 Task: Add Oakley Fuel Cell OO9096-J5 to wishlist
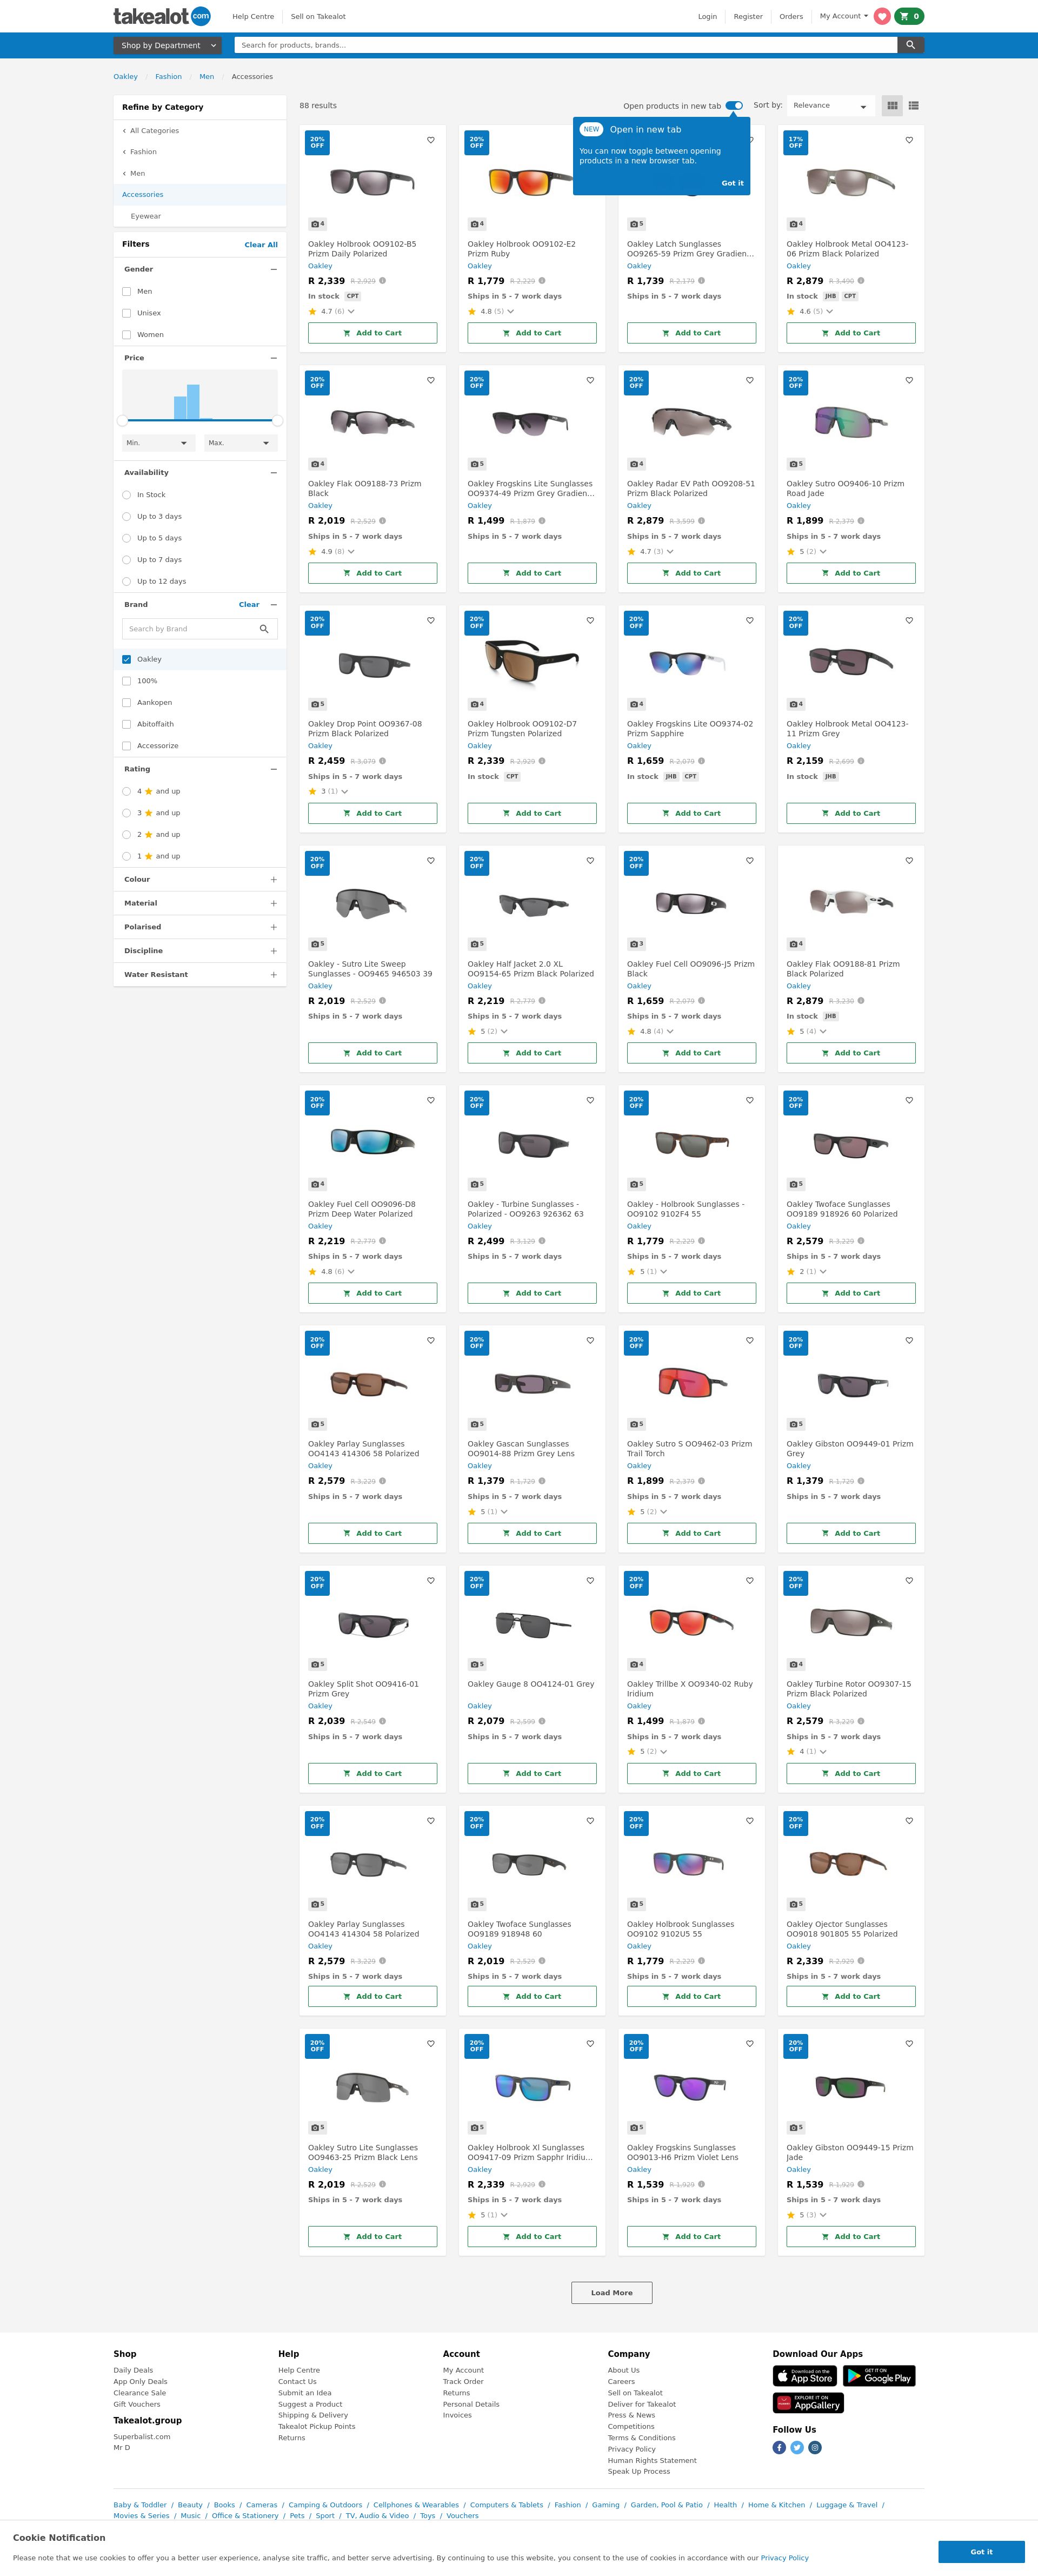pos(749,860)
